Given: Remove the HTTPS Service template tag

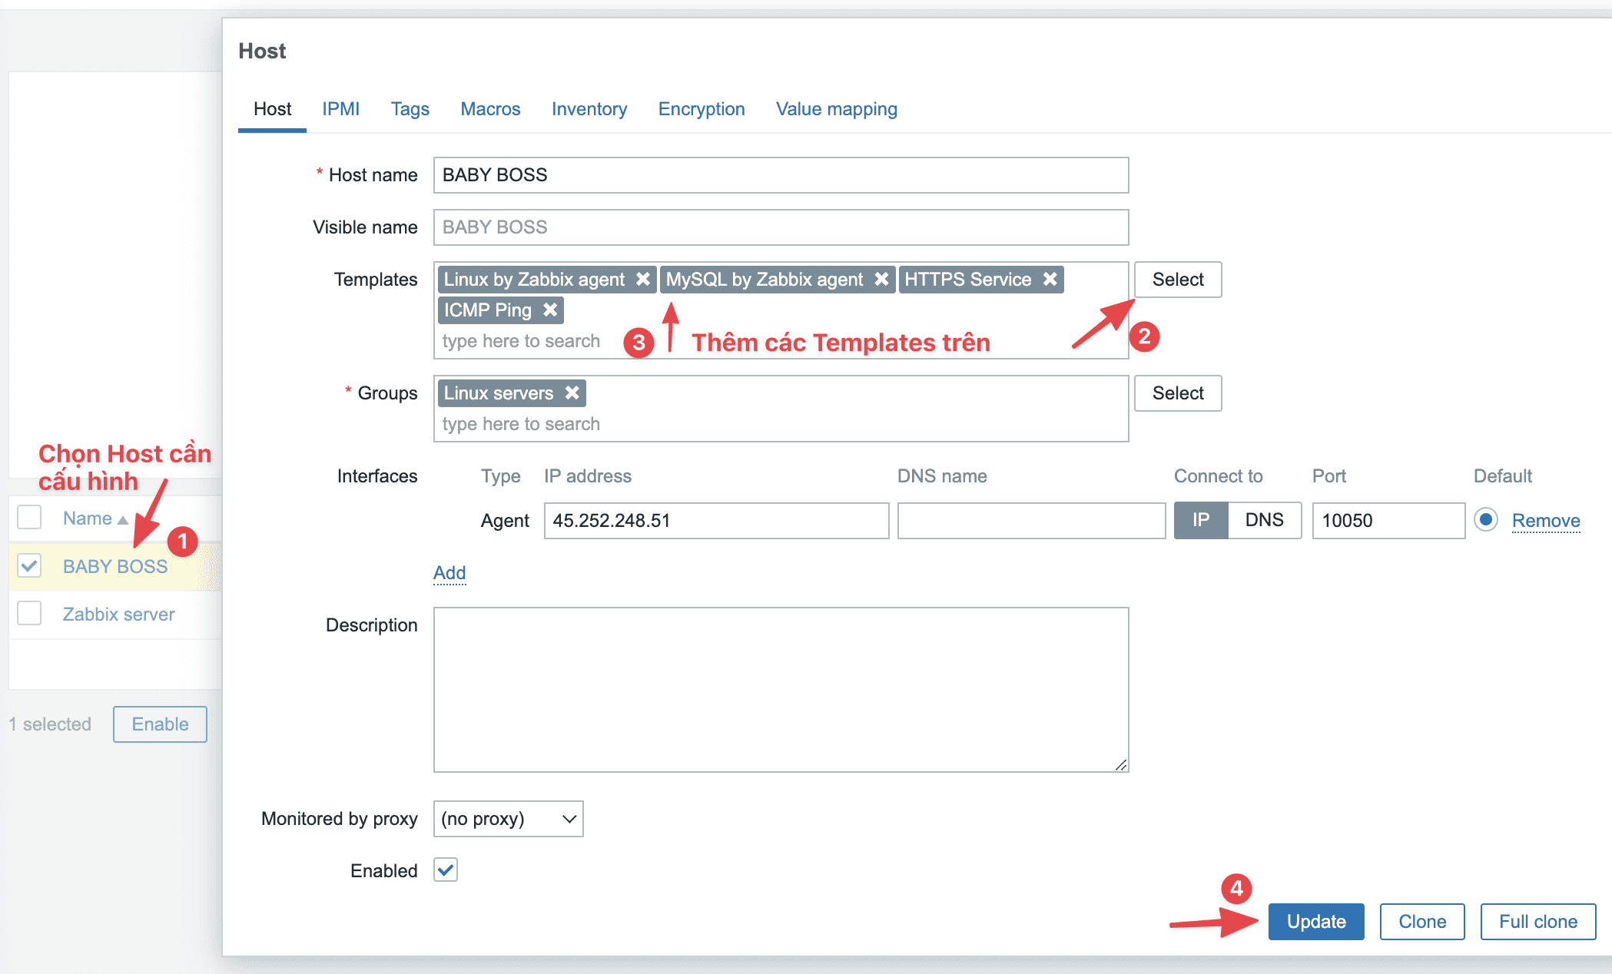Looking at the screenshot, I should (x=1050, y=279).
